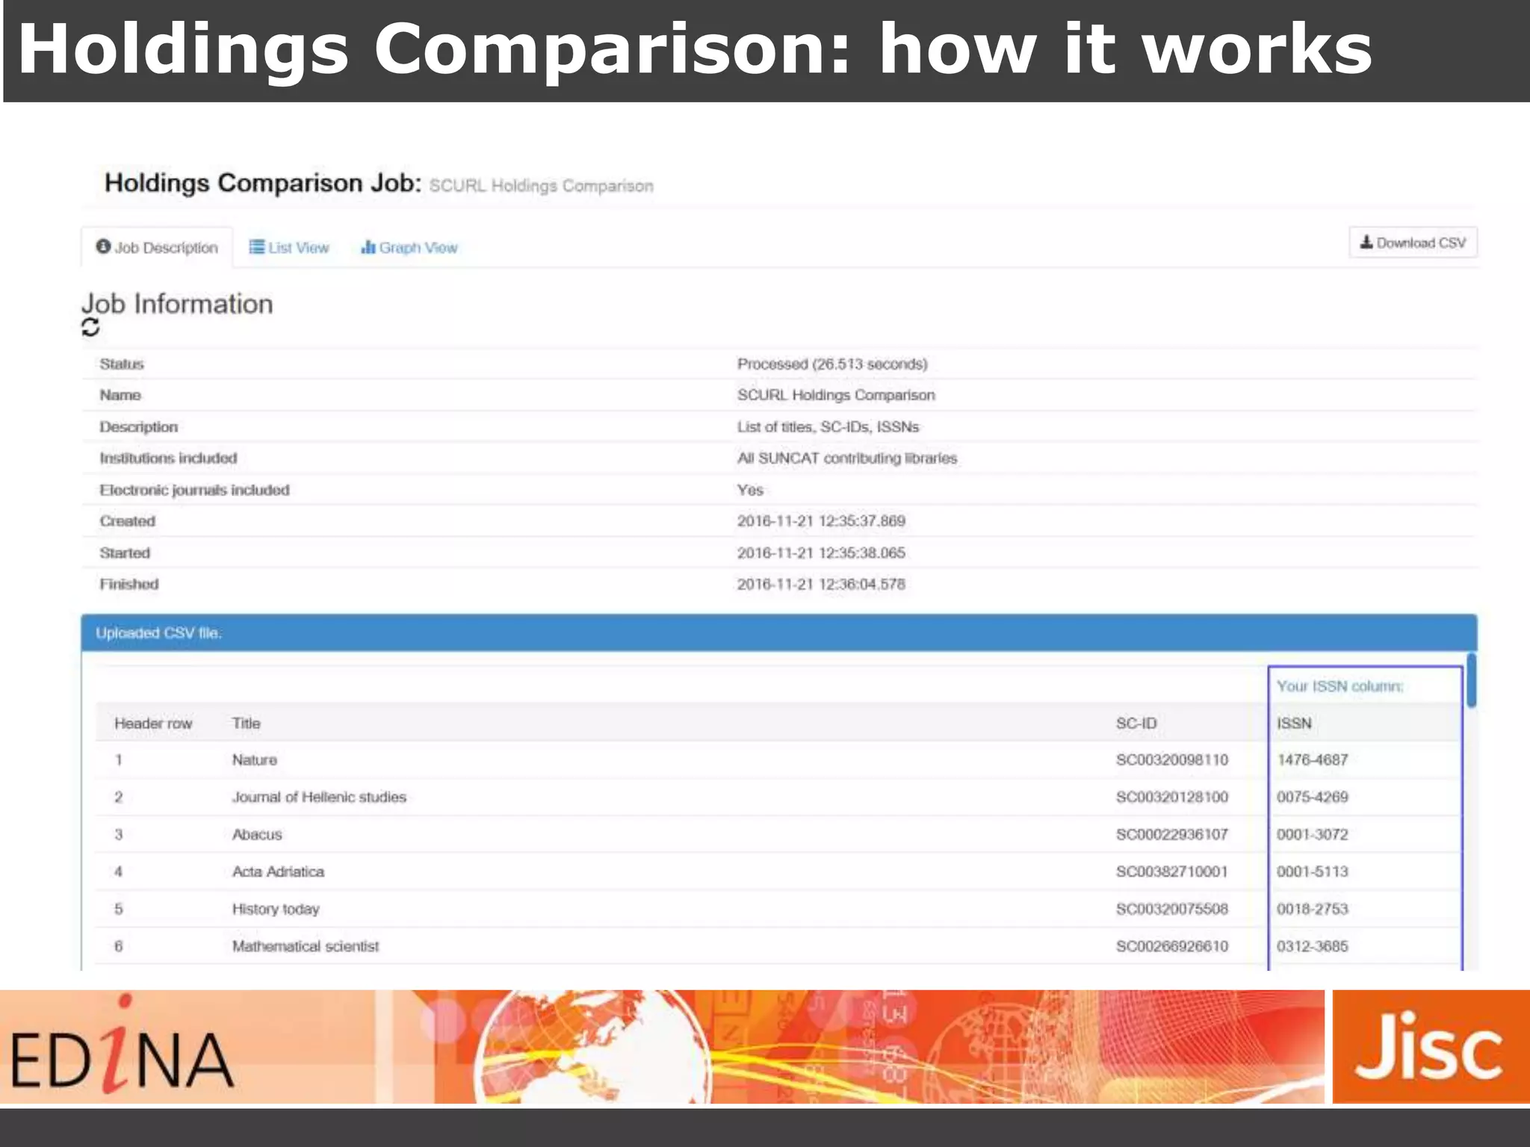Click the Jisc logo
The width and height of the screenshot is (1530, 1147).
tap(1430, 1046)
